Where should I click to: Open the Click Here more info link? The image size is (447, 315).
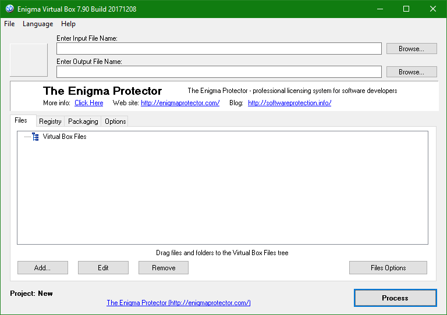(89, 103)
